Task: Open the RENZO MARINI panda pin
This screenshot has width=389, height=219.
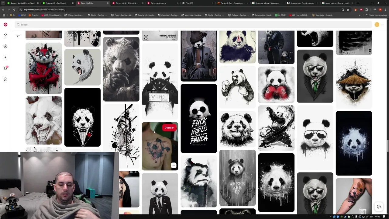Action: tap(160, 36)
